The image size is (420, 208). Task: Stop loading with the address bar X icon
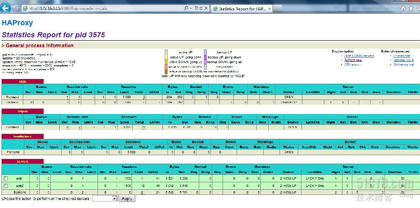206,8
